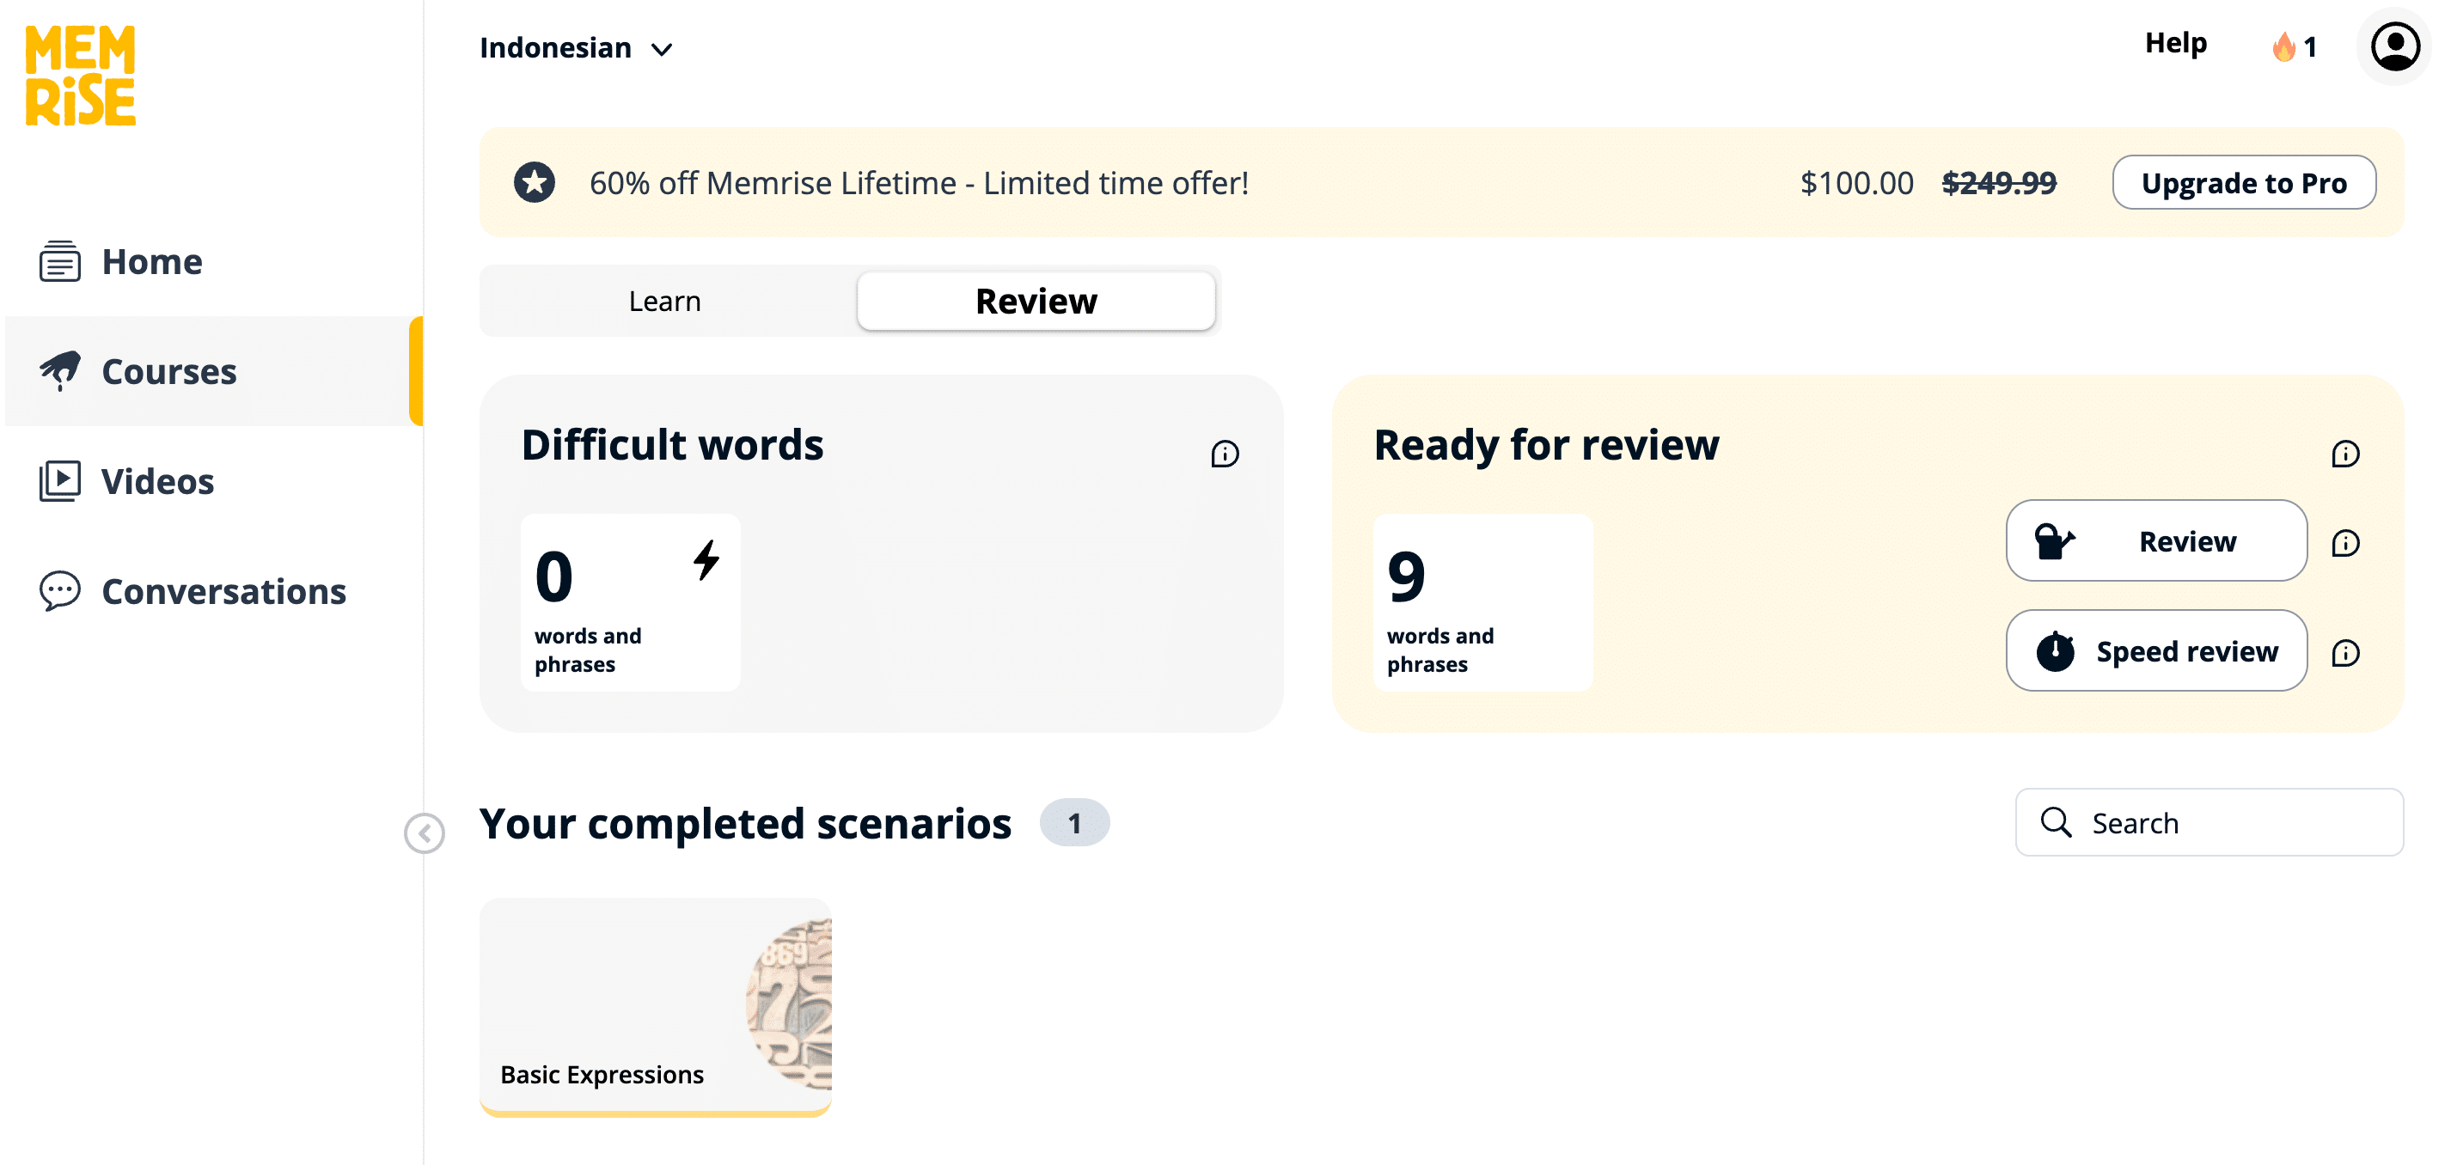
Task: Open info icon beside Review button
Action: point(2345,542)
